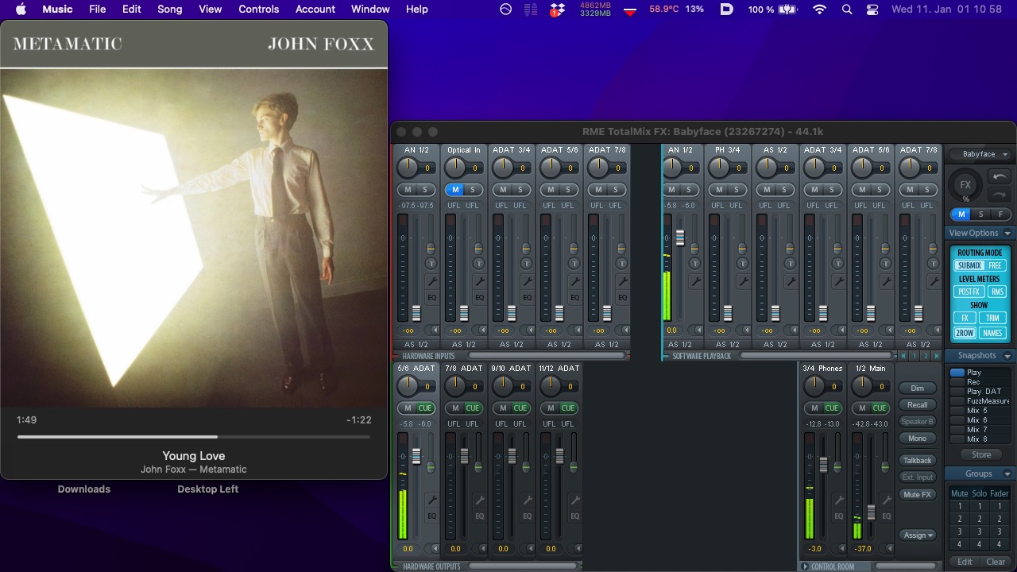Mute the 1/2 Main output
The image size is (1017, 572).
click(861, 408)
